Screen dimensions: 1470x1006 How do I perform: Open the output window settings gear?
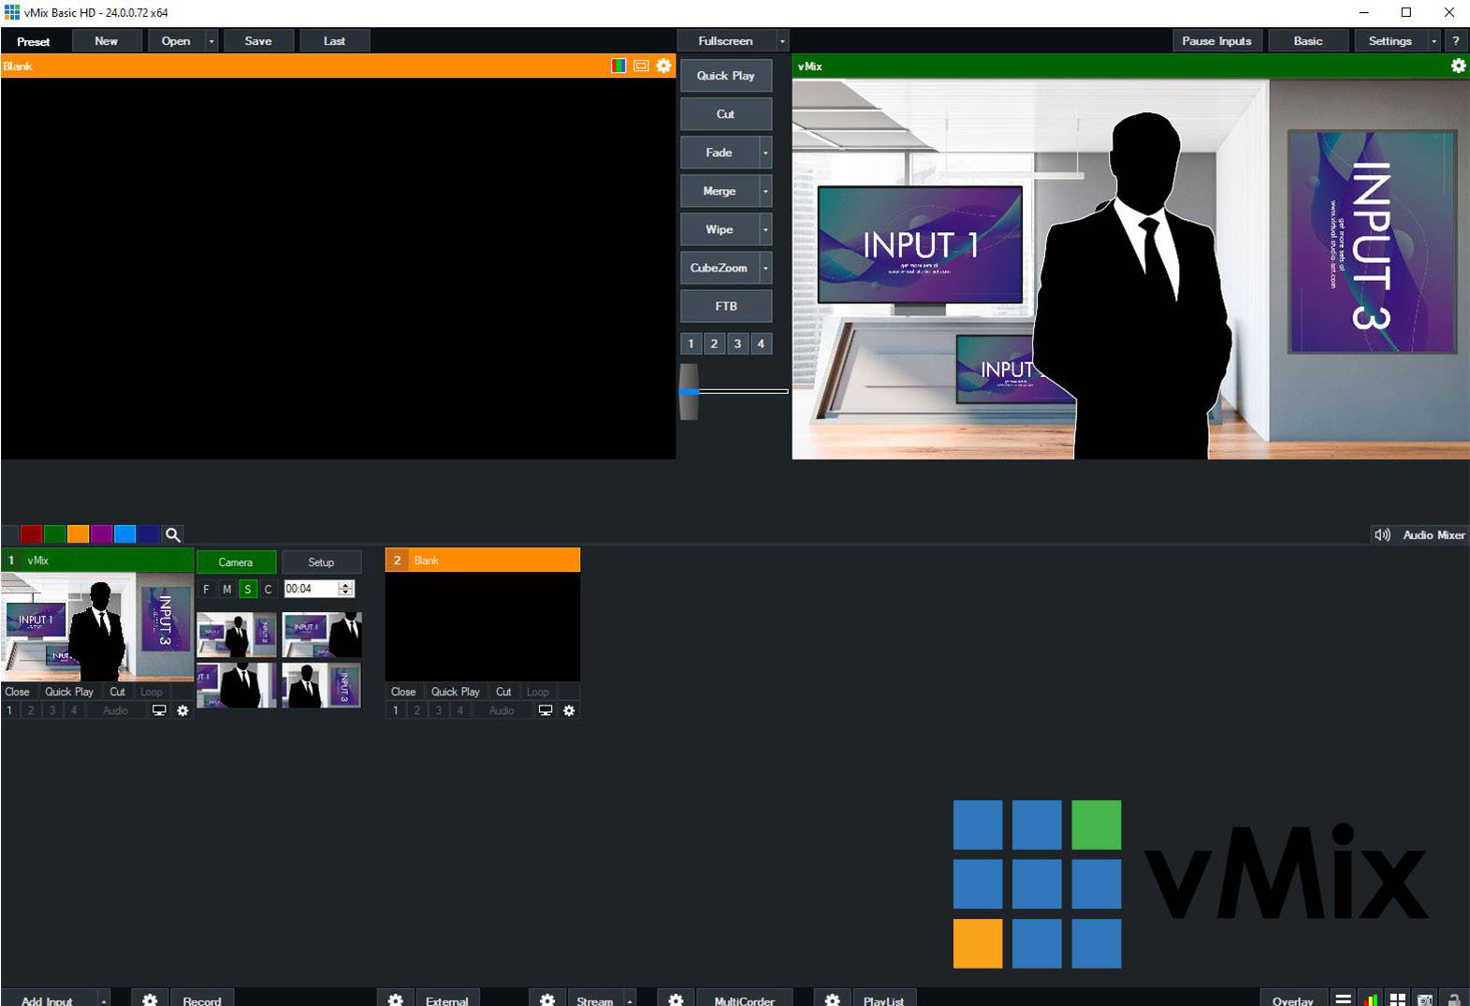[1458, 66]
